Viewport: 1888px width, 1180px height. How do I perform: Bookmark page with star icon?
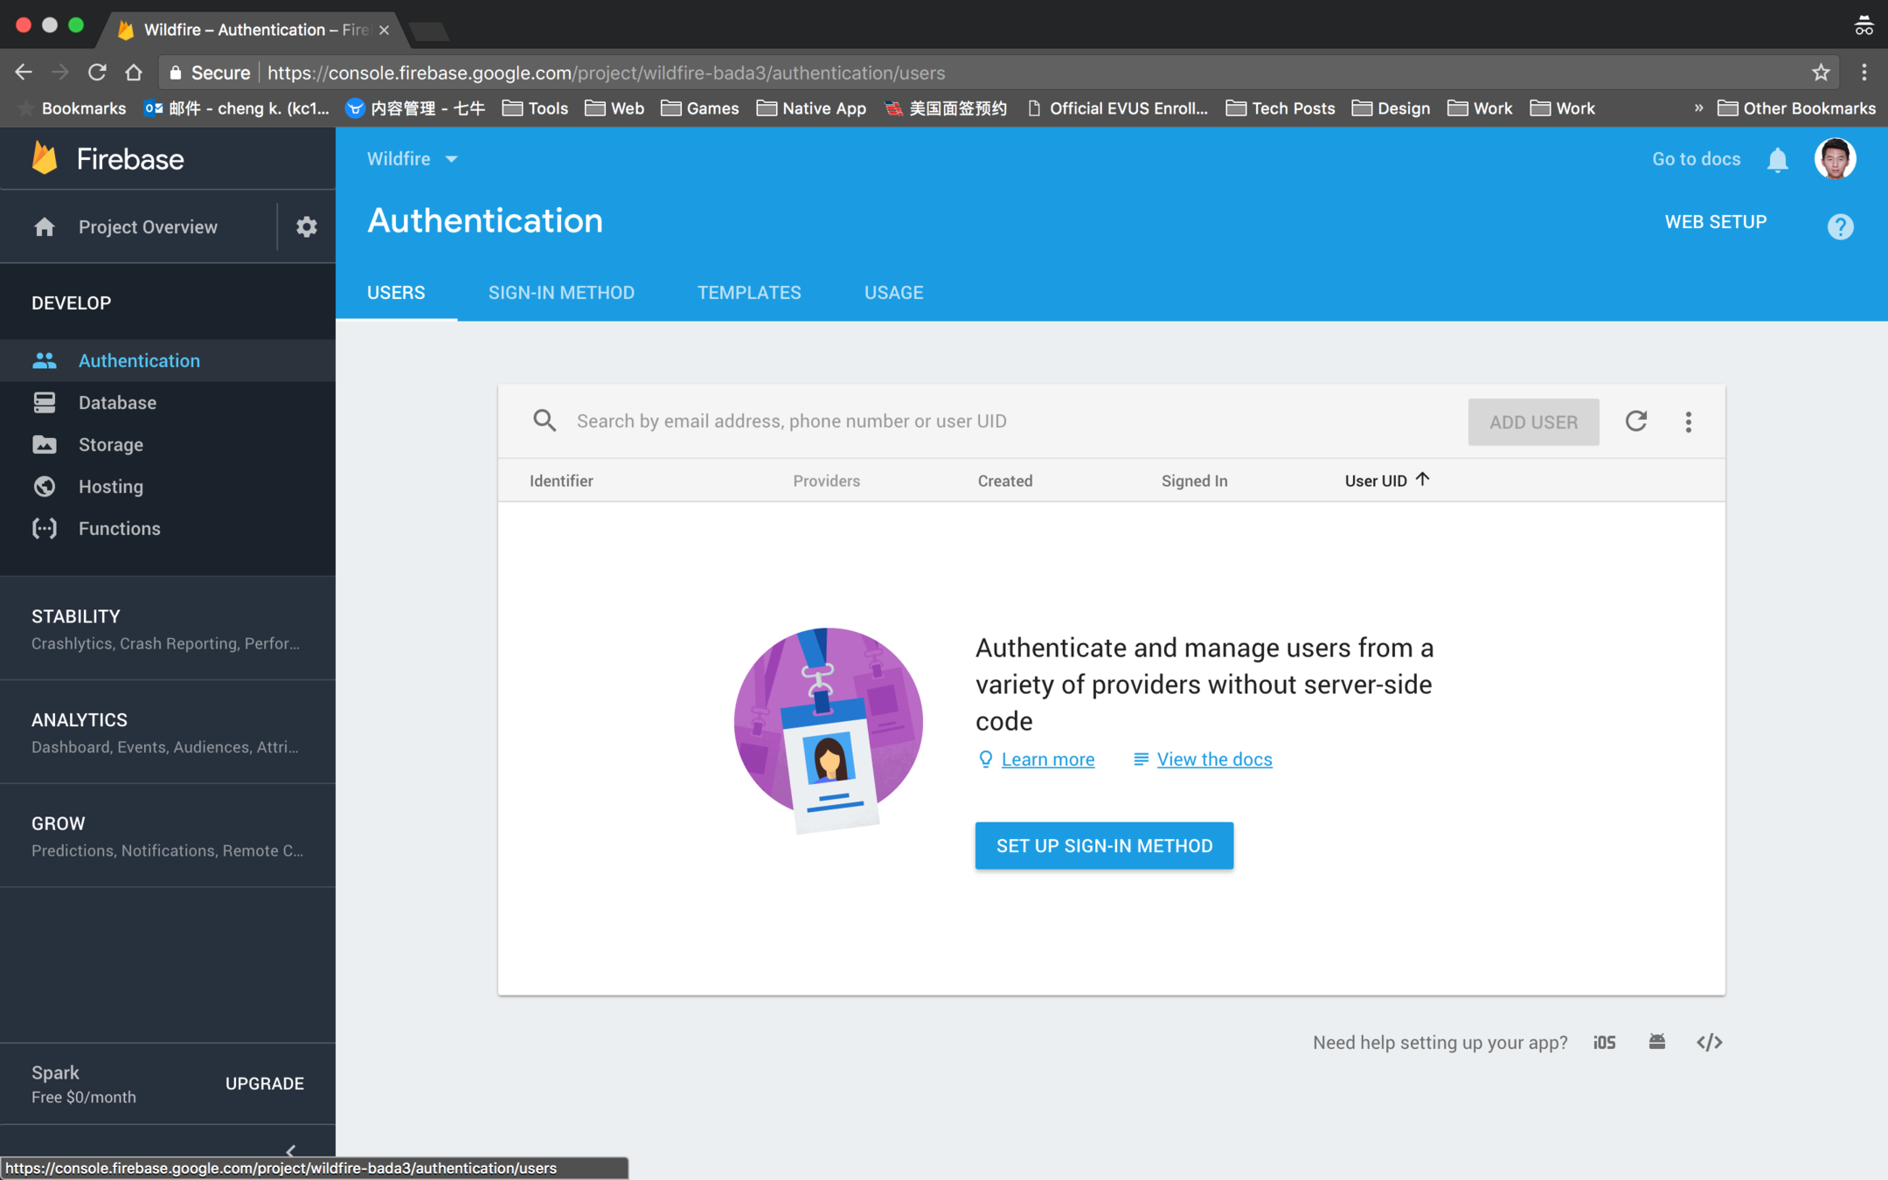point(1820,73)
